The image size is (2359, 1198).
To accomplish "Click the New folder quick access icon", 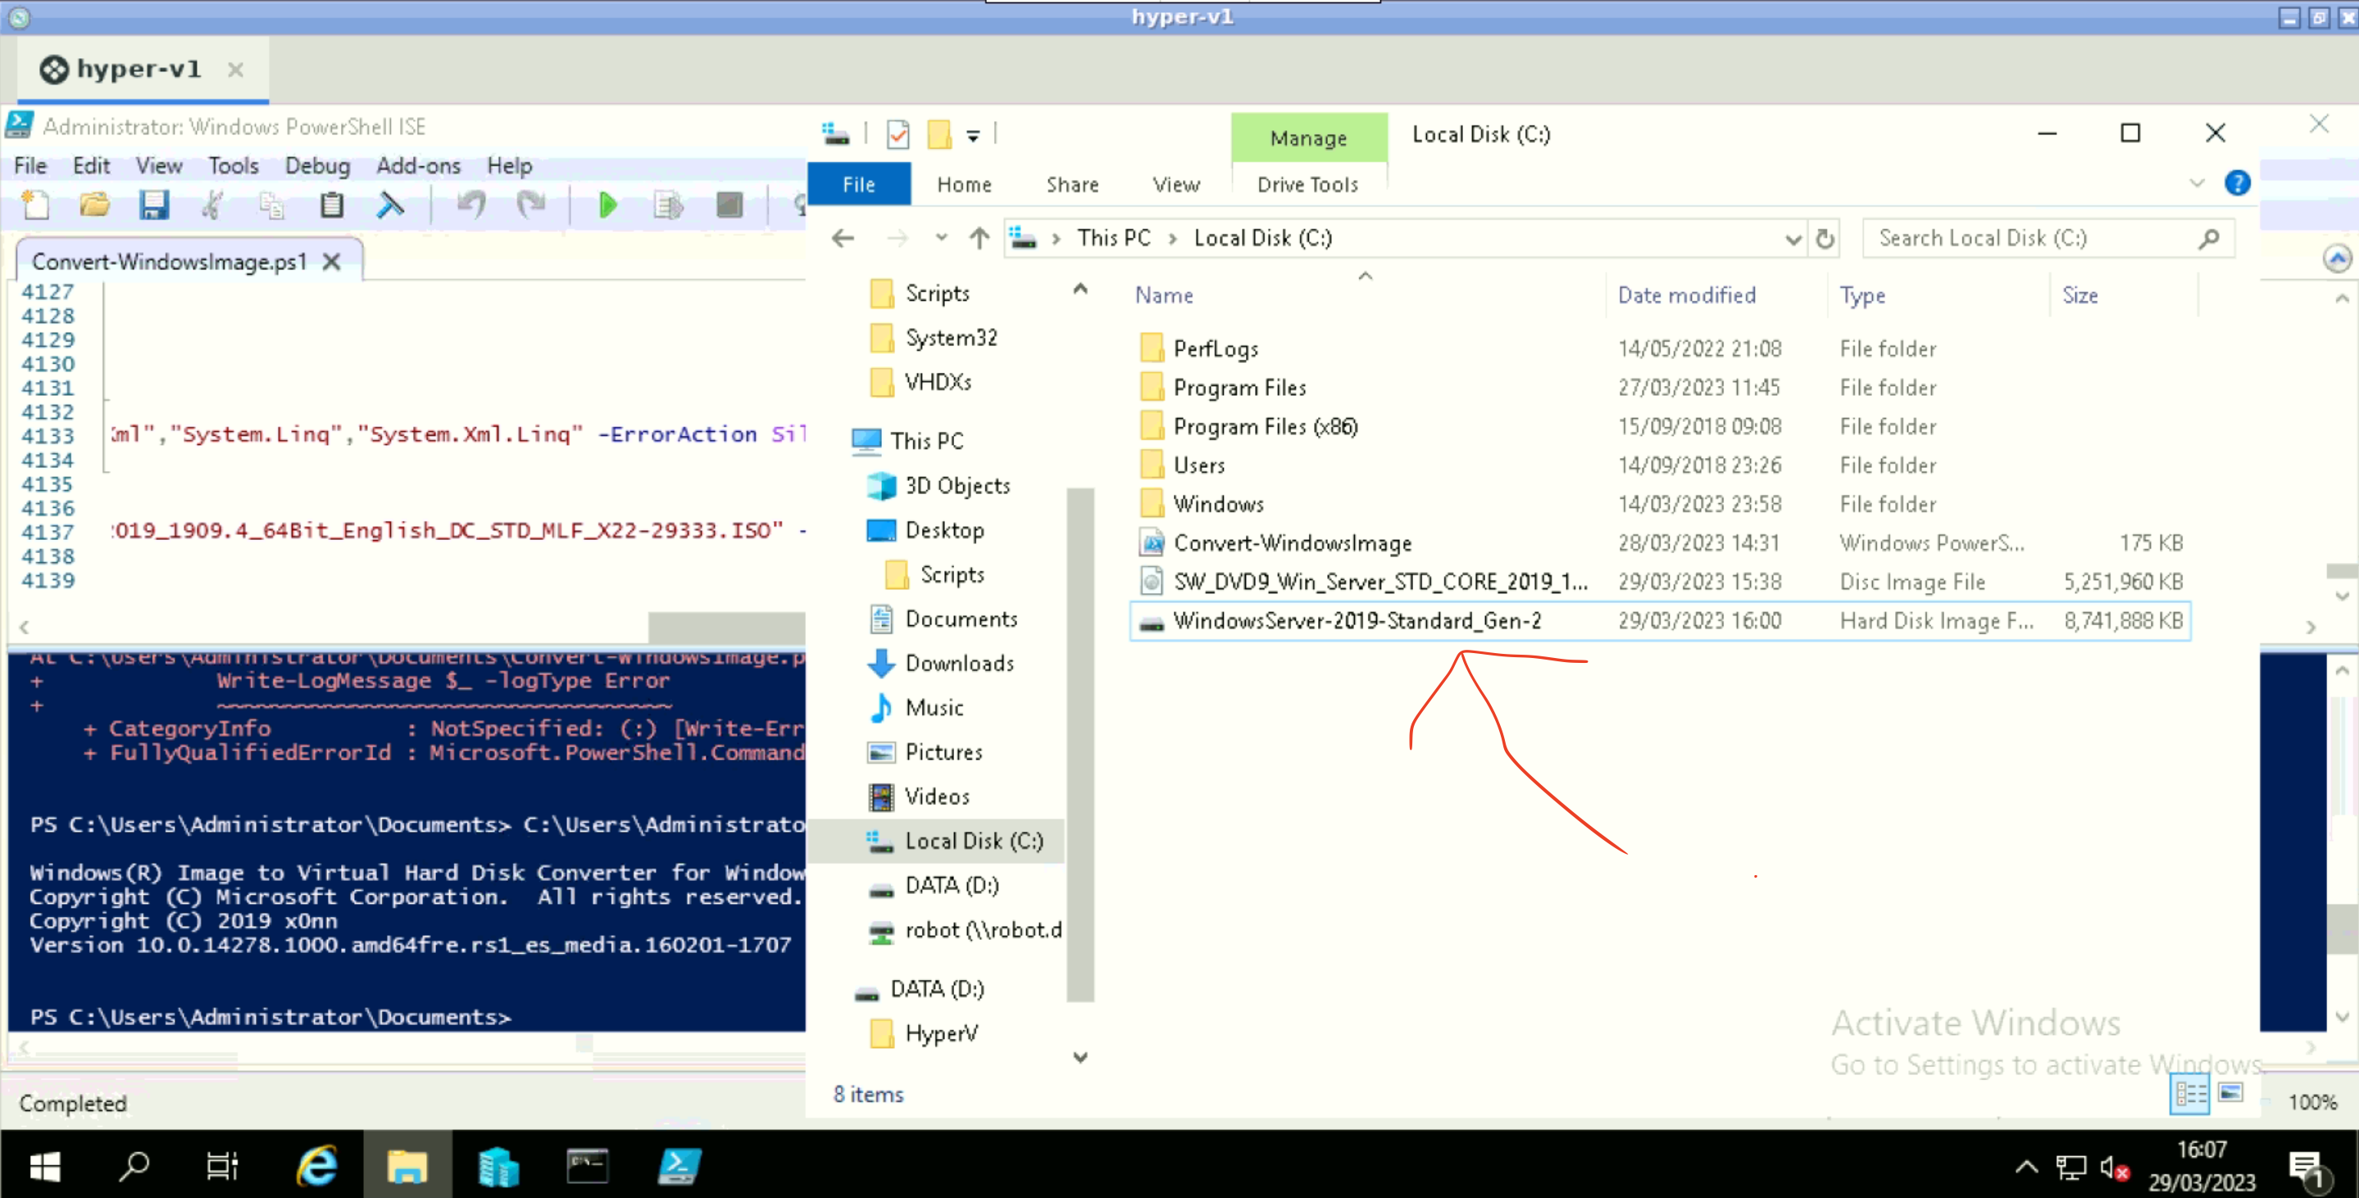I will [939, 135].
